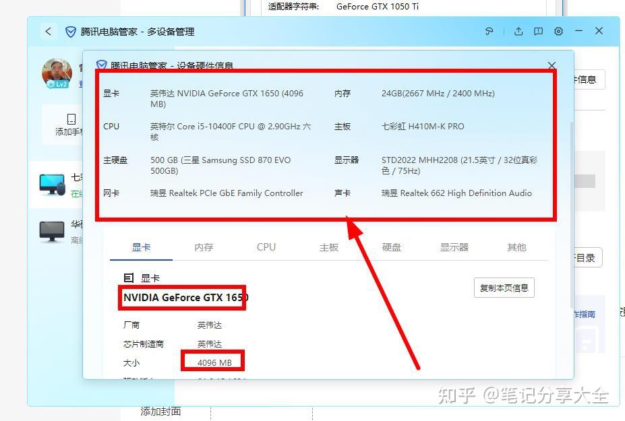The height and width of the screenshot is (421, 625).
Task: Click the STD2022 MHH2208 monitor value
Action: (459, 165)
